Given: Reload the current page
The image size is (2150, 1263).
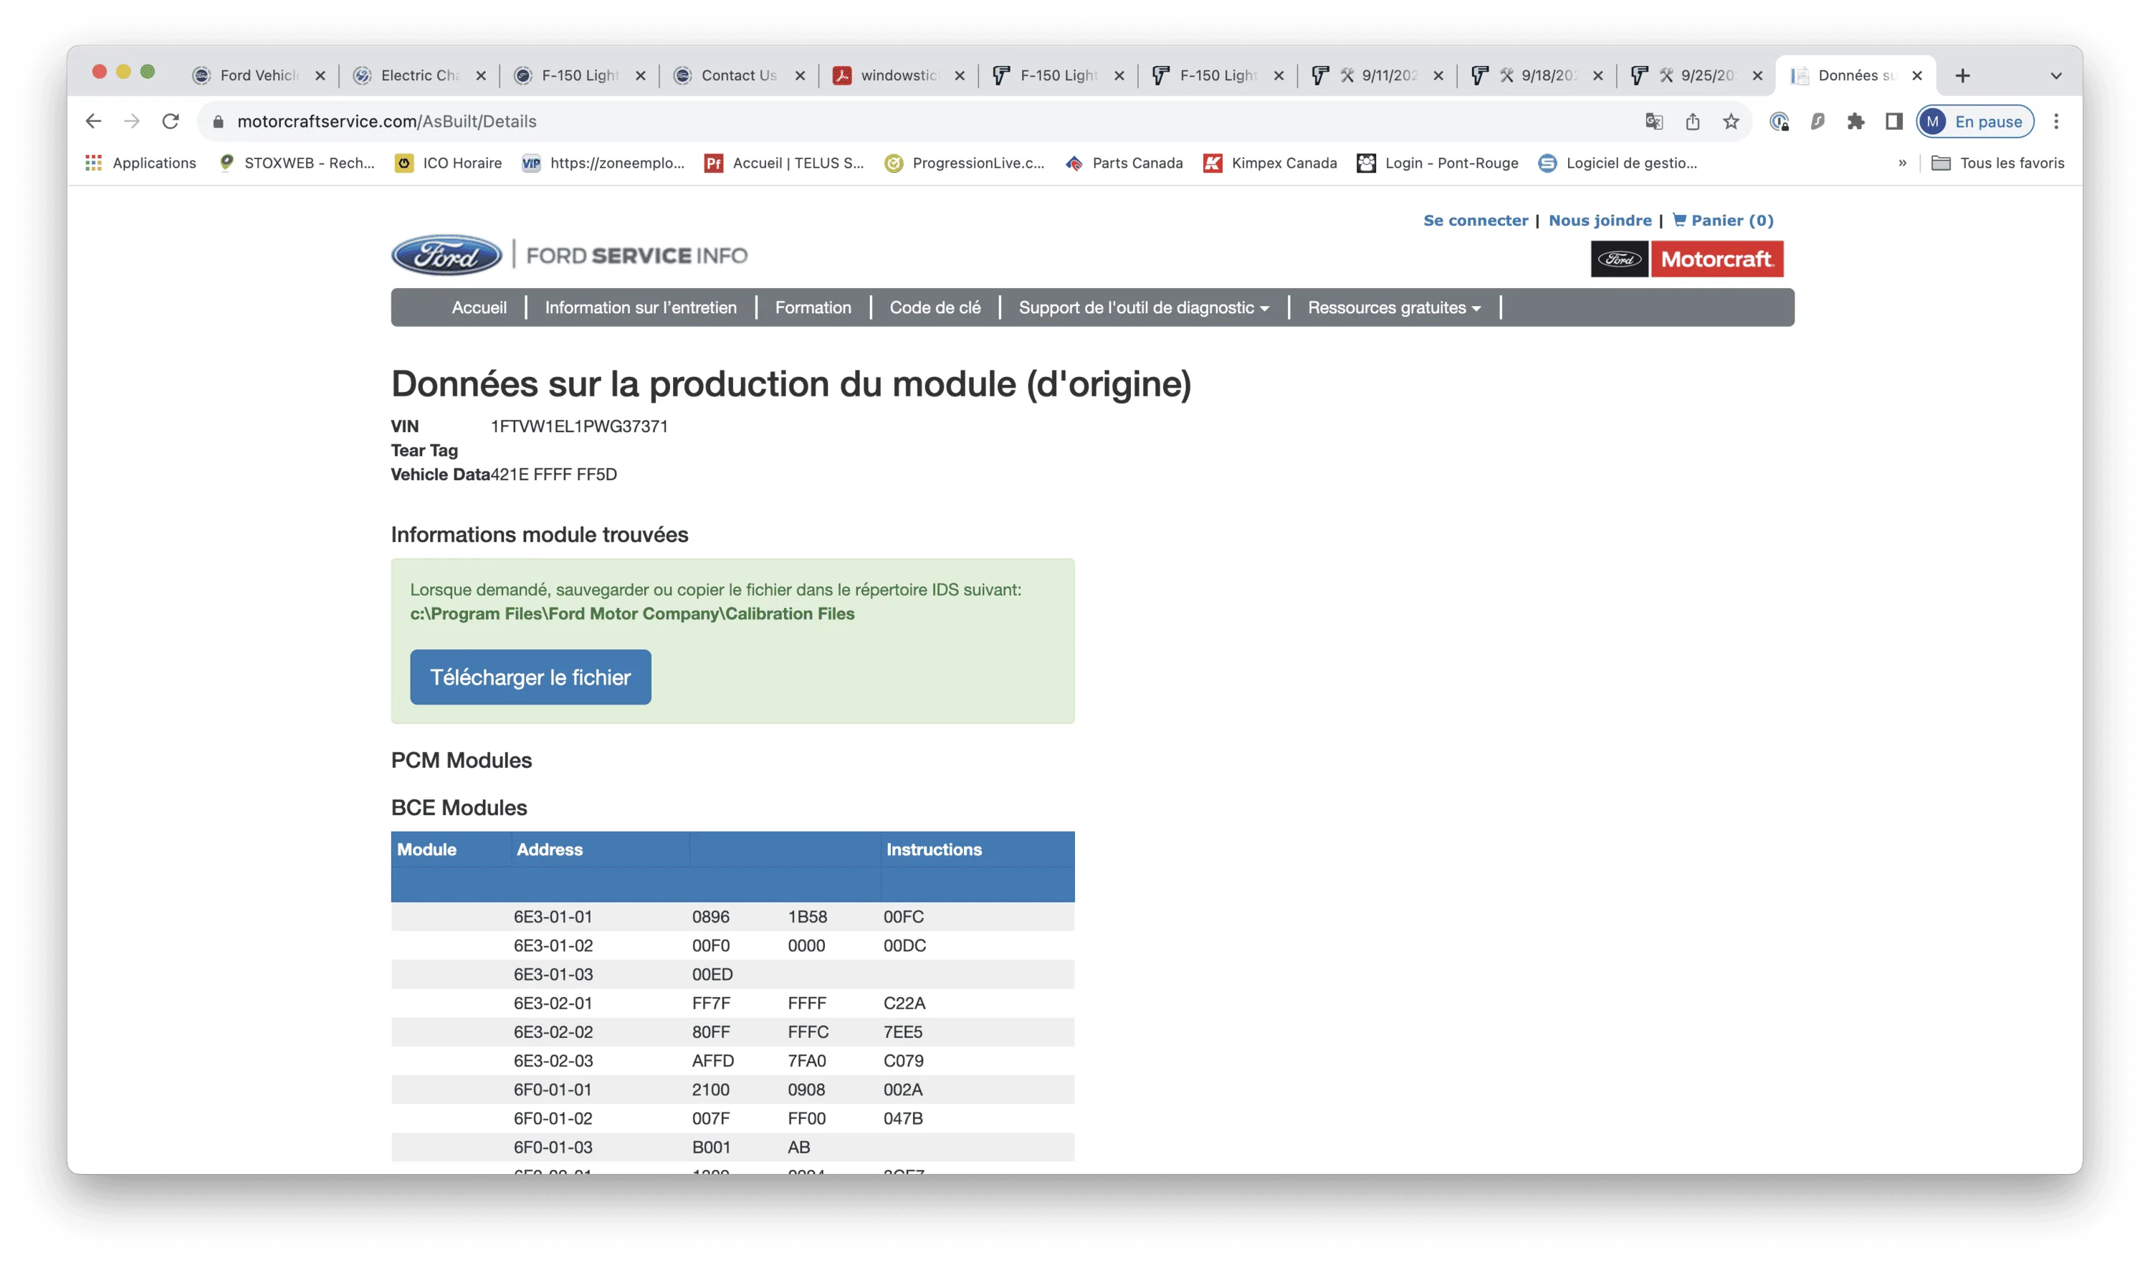Looking at the screenshot, I should coord(171,121).
